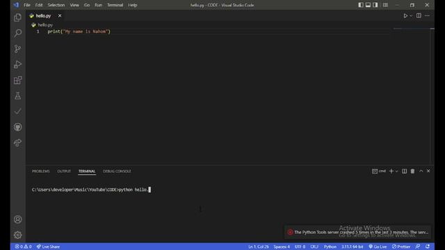Image resolution: width=445 pixels, height=250 pixels.
Task: Close the hello.py editor tab
Action: (x=60, y=16)
